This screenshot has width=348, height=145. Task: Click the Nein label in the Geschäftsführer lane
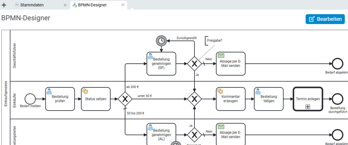pos(209,59)
